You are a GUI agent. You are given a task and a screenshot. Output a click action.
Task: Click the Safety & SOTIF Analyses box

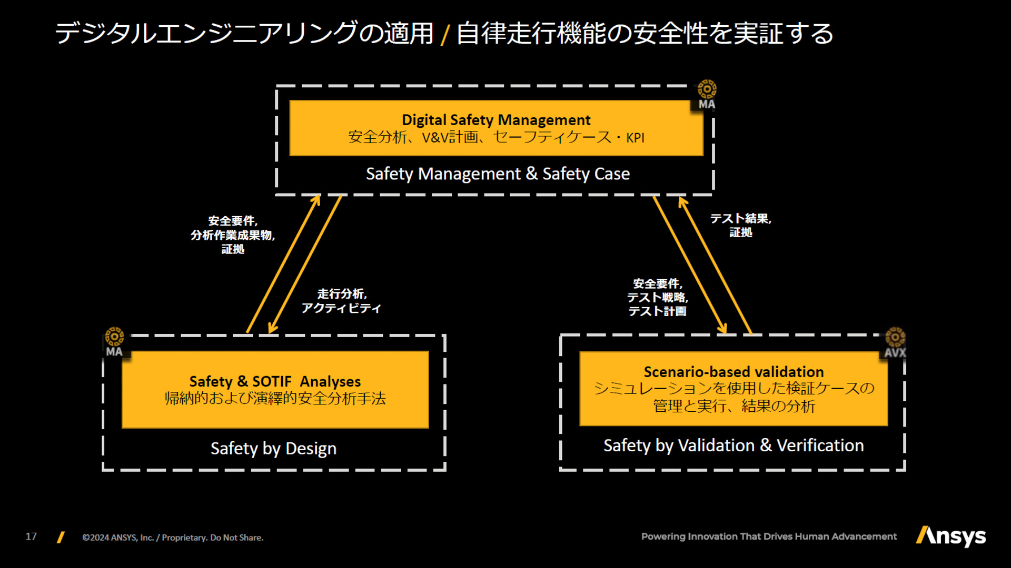coord(275,390)
